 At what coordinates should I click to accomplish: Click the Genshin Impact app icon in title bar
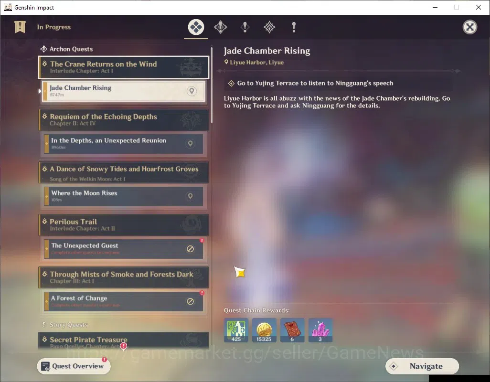8,7
